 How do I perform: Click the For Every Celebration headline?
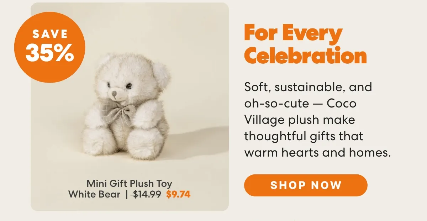305,44
